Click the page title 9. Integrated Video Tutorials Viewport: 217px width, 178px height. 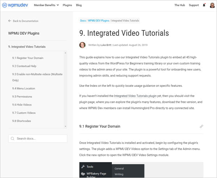(x=124, y=33)
